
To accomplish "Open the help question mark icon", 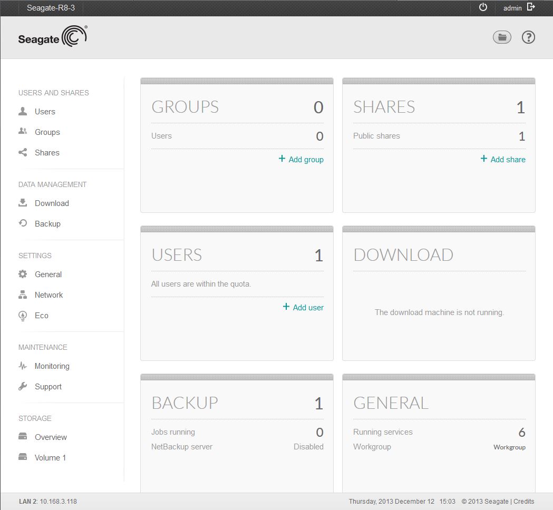I will 528,37.
